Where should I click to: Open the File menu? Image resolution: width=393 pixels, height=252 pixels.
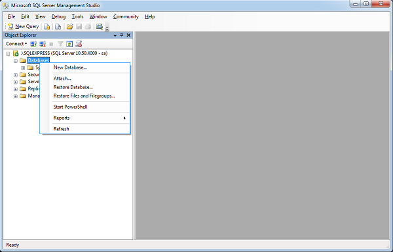(11, 17)
